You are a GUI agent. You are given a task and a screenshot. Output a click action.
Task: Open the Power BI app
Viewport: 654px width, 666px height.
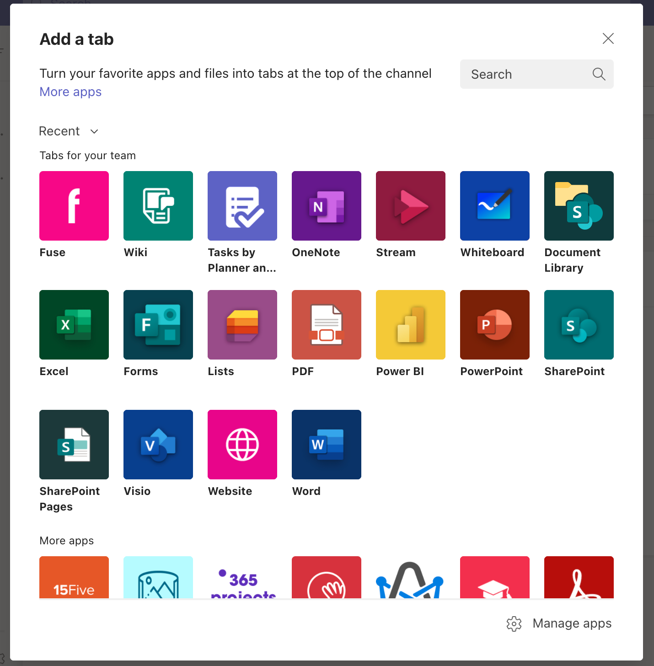[x=410, y=324]
